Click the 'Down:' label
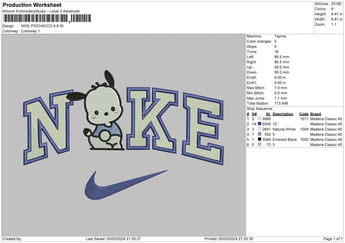Image resolution: width=345 pixels, height=243 pixels. tap(252, 72)
